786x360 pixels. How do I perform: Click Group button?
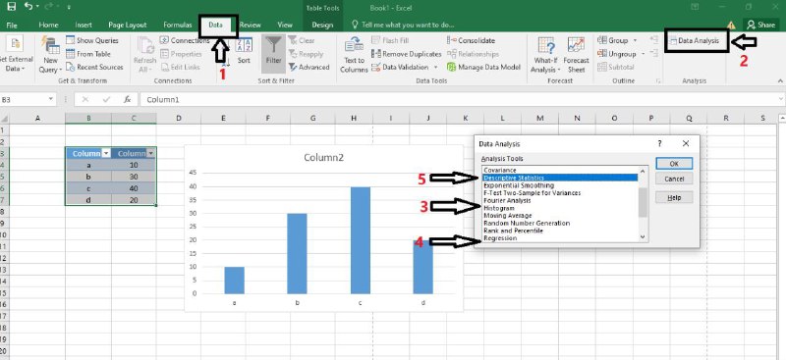click(x=613, y=40)
